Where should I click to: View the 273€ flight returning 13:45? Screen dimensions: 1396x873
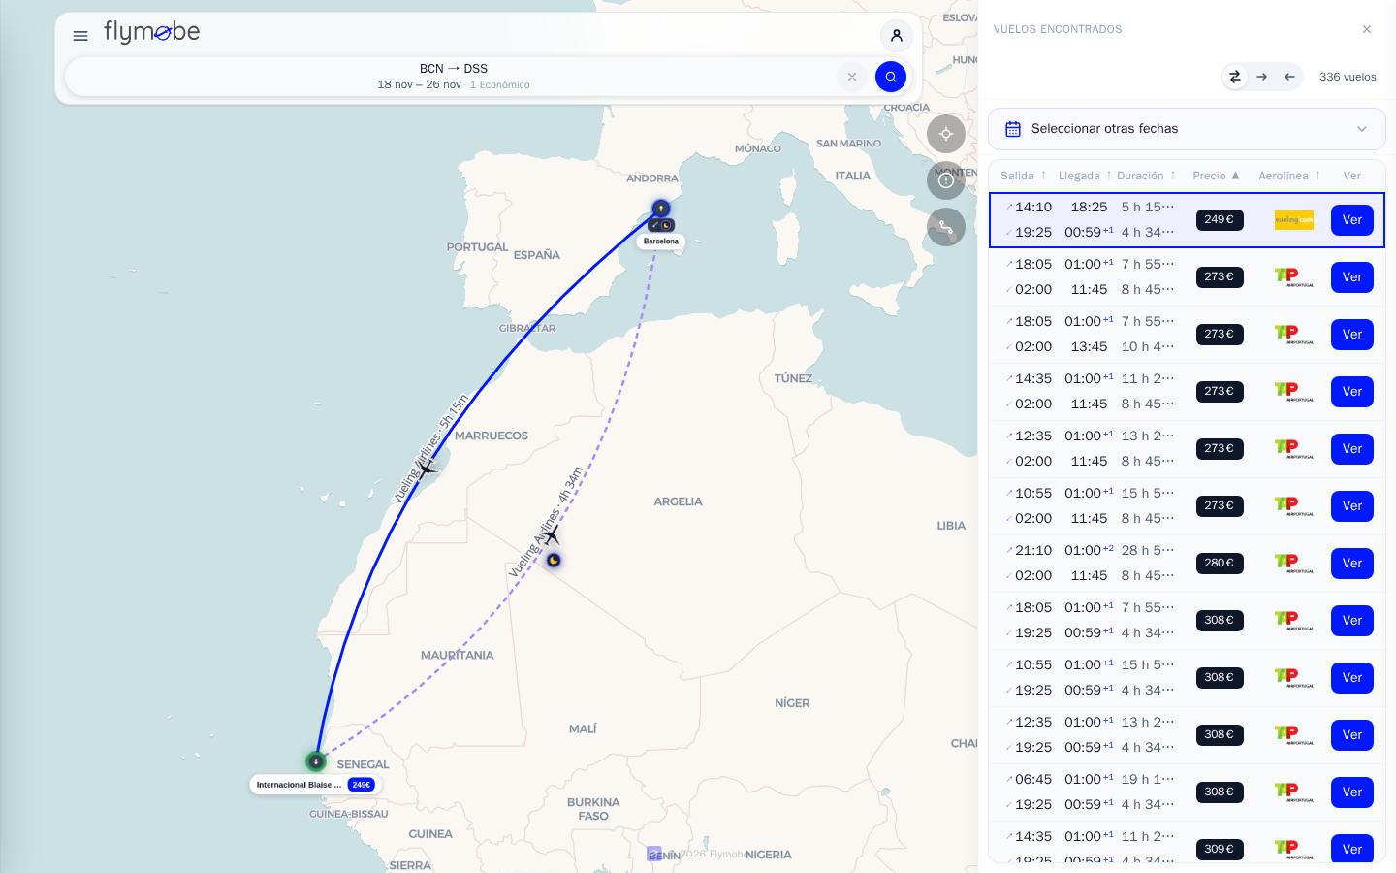tap(1352, 335)
